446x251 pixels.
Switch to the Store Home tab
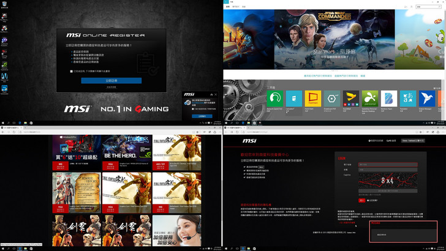click(228, 6)
